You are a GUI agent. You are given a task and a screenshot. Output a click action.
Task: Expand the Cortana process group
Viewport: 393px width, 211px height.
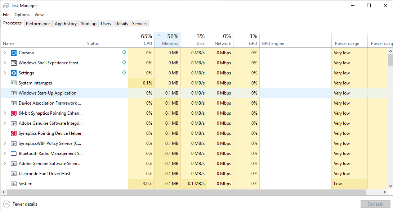(x=5, y=53)
